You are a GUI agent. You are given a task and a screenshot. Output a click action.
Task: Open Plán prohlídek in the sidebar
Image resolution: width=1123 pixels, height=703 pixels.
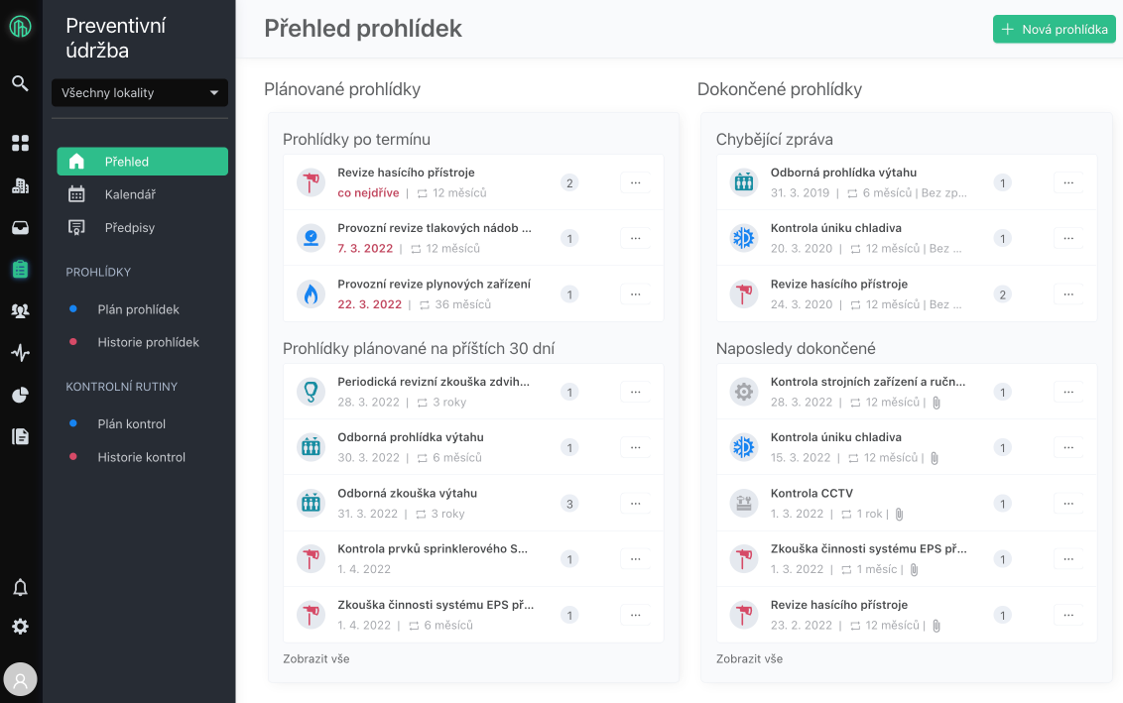click(x=138, y=309)
